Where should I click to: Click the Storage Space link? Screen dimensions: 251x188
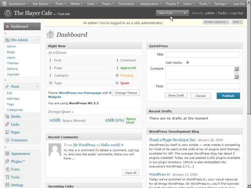61,112
